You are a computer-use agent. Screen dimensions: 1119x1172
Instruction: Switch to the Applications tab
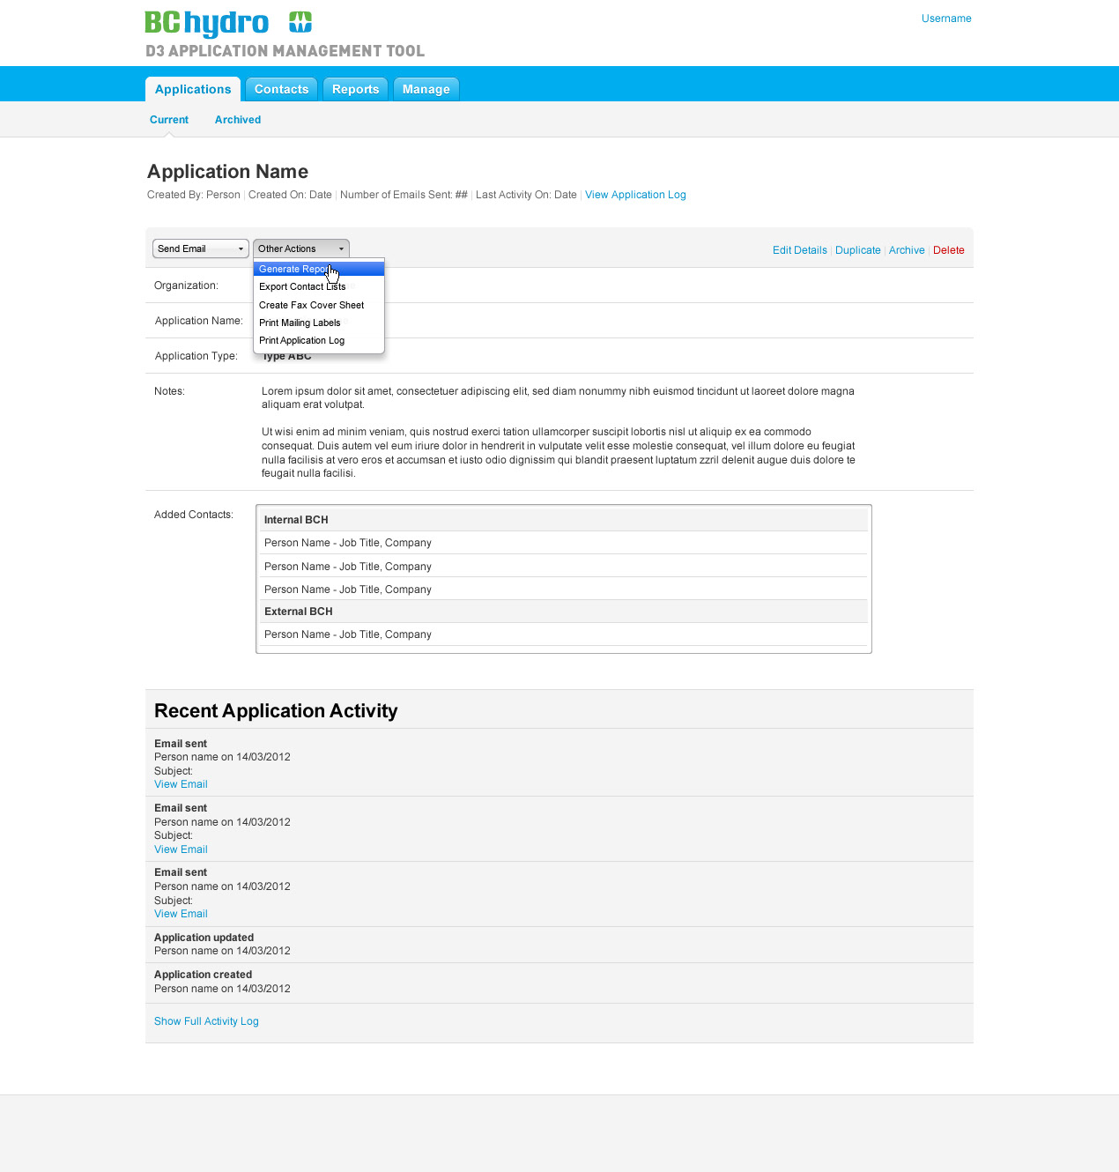click(x=193, y=89)
